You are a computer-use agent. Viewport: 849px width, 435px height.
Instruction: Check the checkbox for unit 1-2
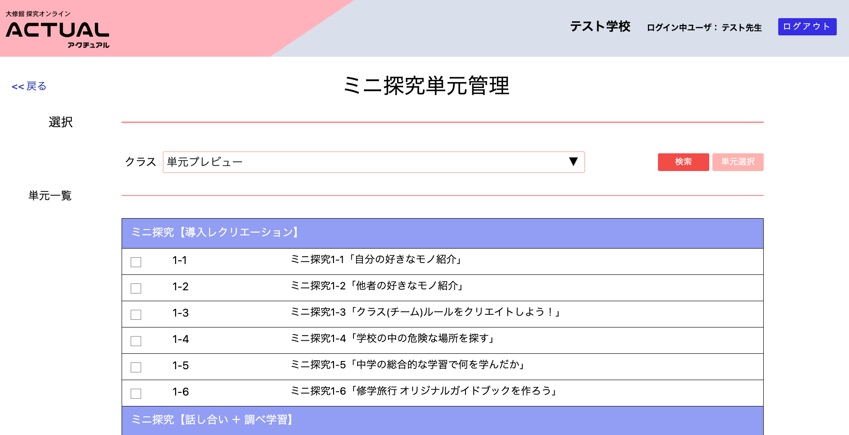point(136,288)
